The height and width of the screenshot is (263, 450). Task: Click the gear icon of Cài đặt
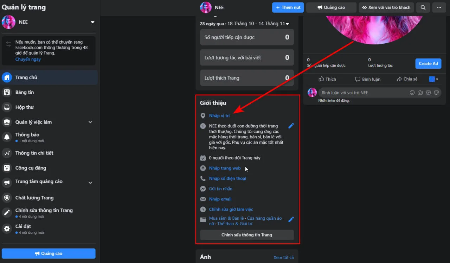tap(7, 229)
